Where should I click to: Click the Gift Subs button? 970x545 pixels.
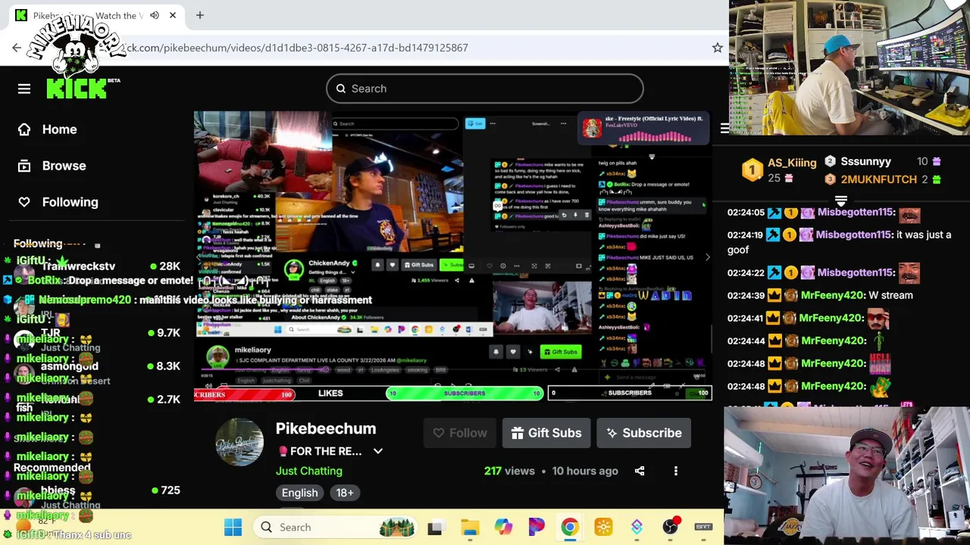tap(546, 433)
